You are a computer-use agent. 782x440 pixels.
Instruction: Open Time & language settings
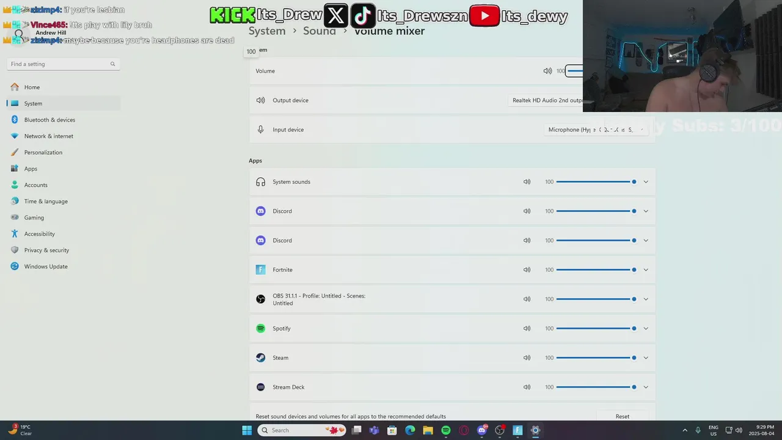(x=64, y=201)
